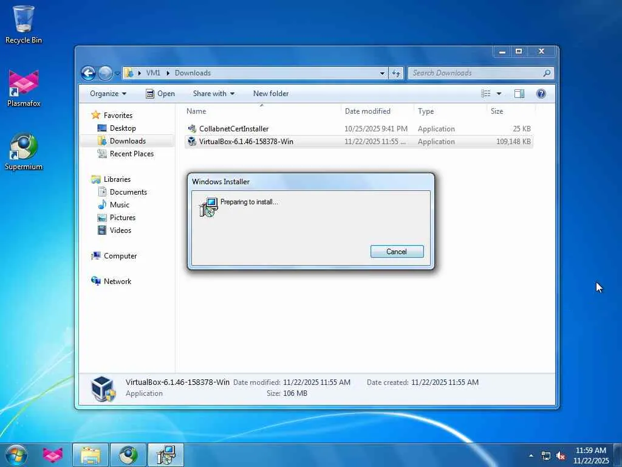Viewport: 622px width, 467px height.
Task: Click the Open toolbar button
Action: point(160,94)
